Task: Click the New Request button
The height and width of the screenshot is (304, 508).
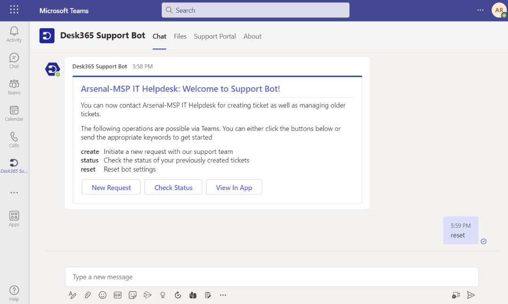Action: point(111,187)
